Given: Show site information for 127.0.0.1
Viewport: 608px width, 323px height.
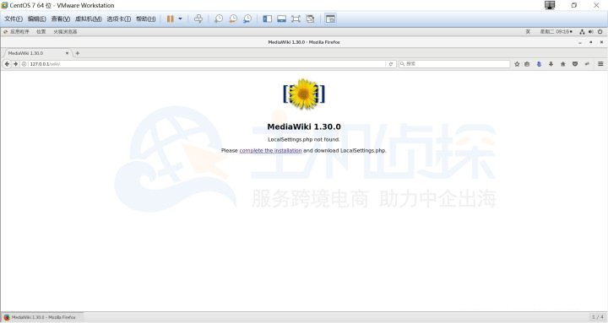Looking at the screenshot, I should (24, 64).
